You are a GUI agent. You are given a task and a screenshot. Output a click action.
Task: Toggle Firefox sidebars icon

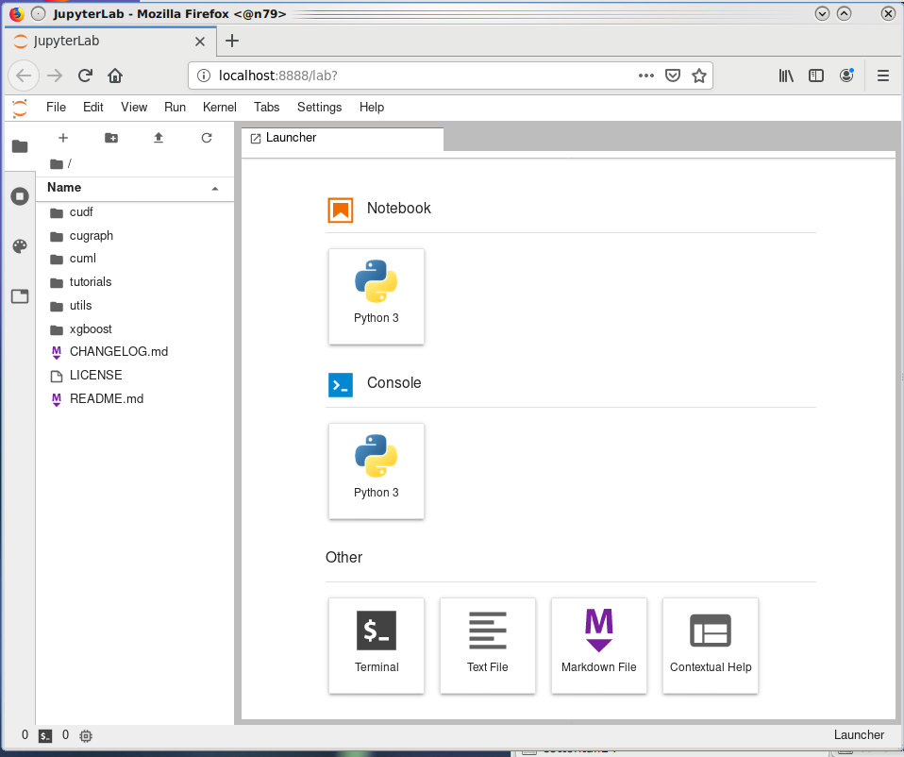coord(816,76)
